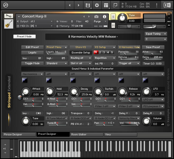Select the previous instrument arrow next to Concert Harp II

tap(84, 17)
